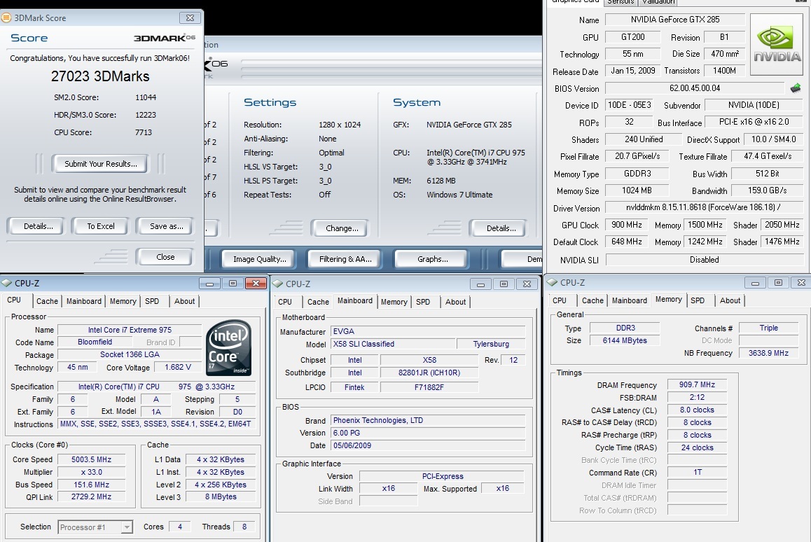Click QPI Link value 2729.2 MHz

tap(91, 496)
